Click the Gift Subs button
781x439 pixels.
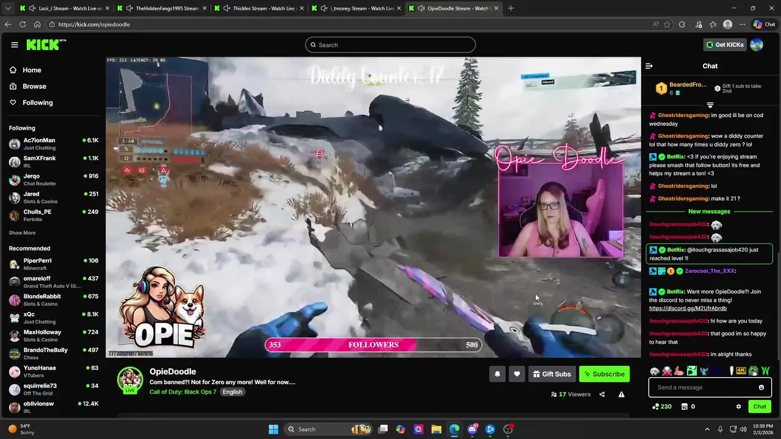[x=551, y=374]
